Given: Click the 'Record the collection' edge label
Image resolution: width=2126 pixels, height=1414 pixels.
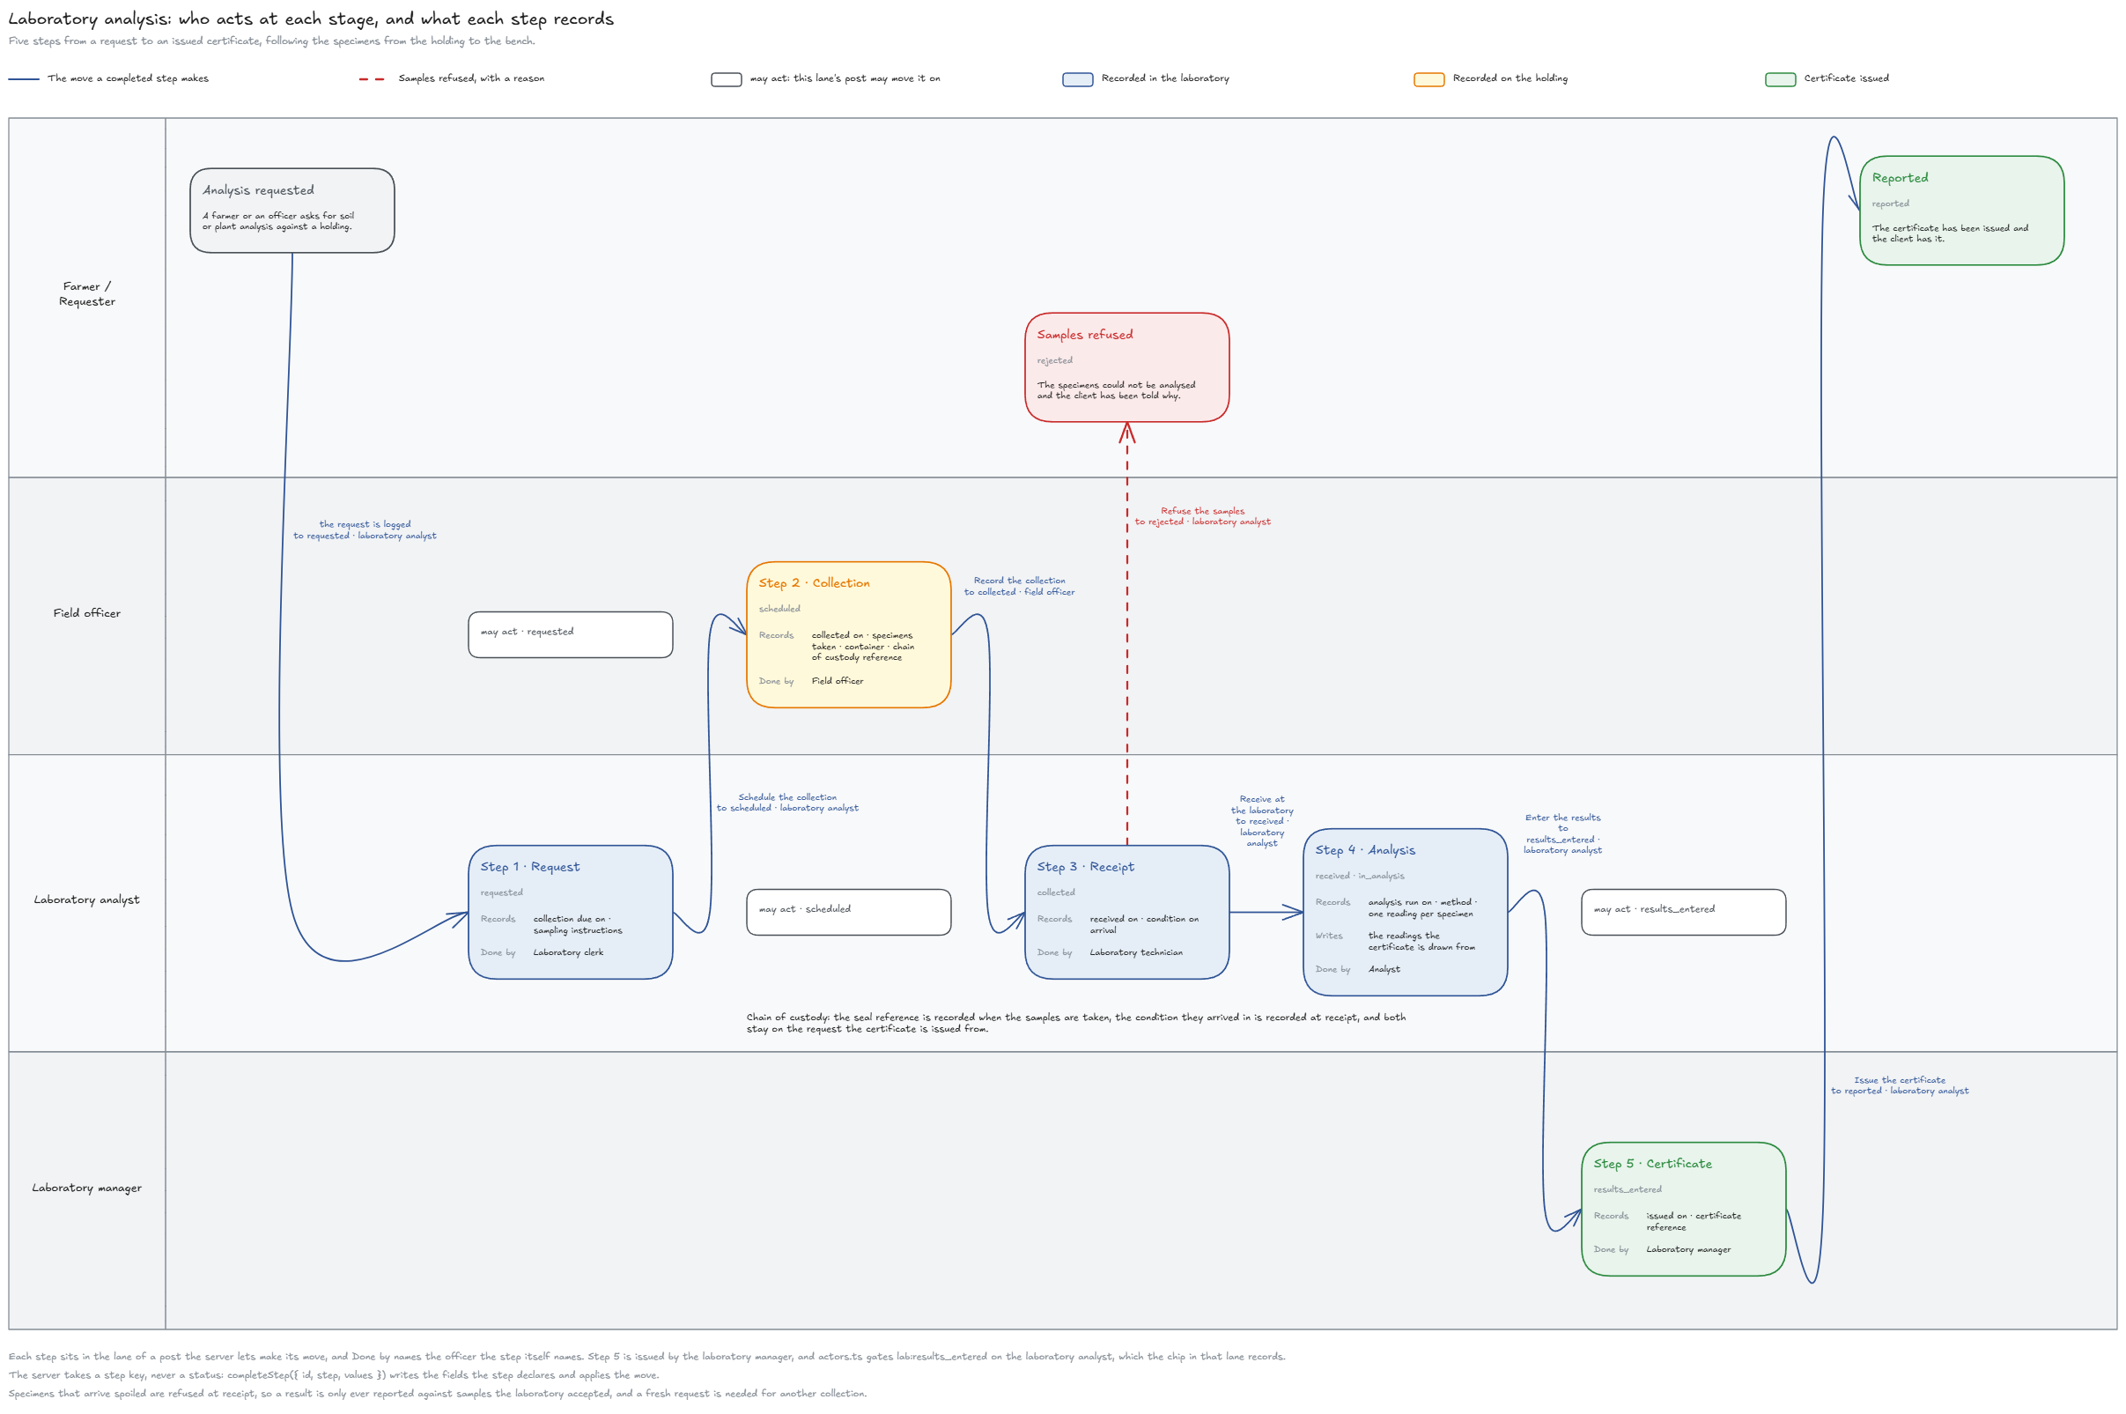Looking at the screenshot, I should point(1018,586).
